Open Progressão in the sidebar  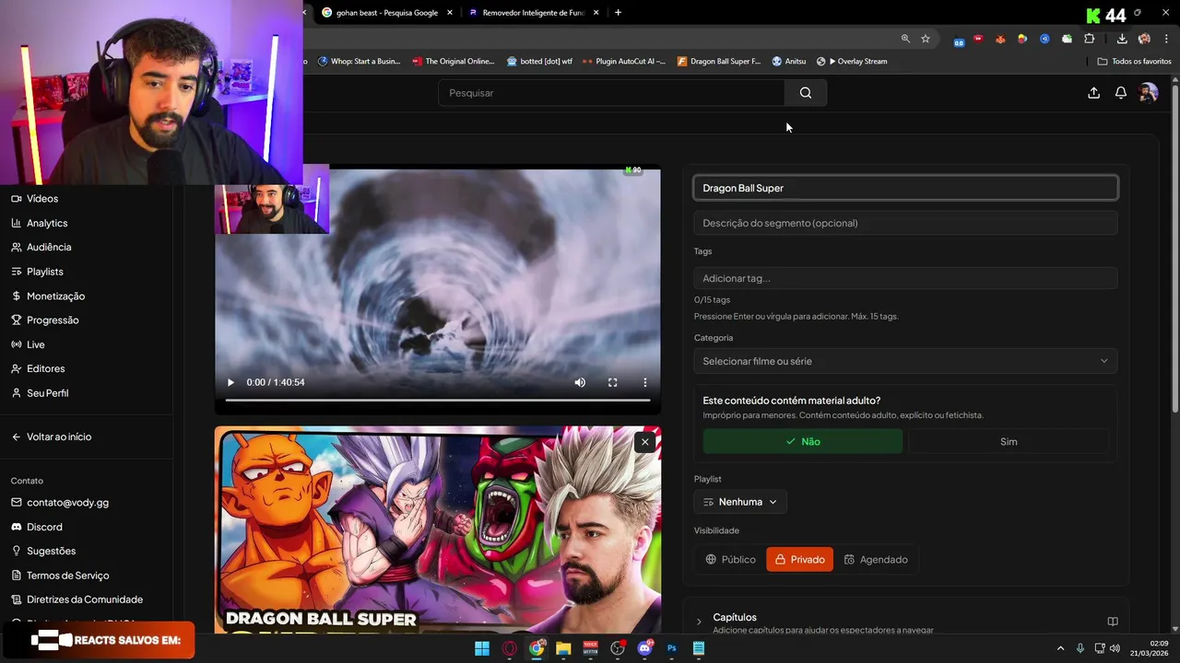tap(45, 320)
